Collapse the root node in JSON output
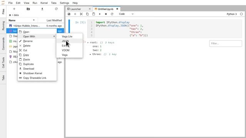Viewport: 246px width, 138px height. point(88,43)
